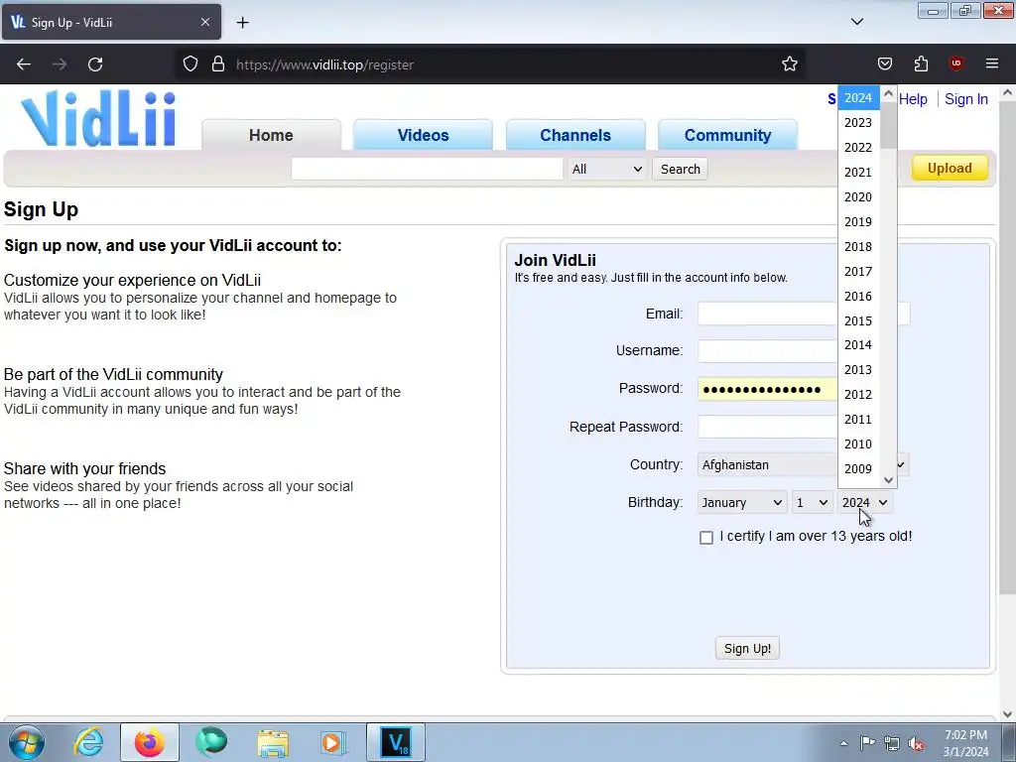Click year list scroll down arrow

tap(888, 480)
